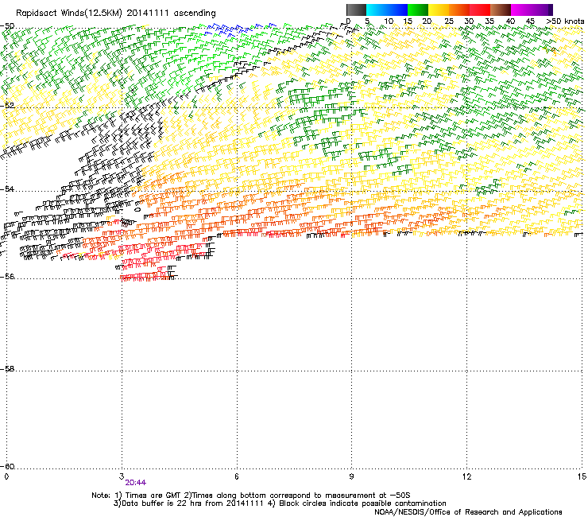Viewport: 588px width, 517px height.
Task: Click the "Times are GMT" note line
Action: tap(251, 496)
